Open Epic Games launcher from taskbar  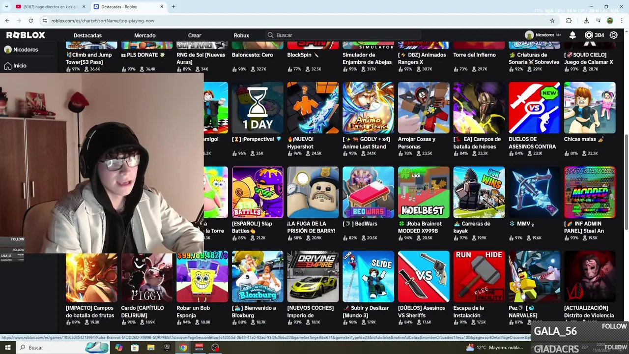[167, 348]
